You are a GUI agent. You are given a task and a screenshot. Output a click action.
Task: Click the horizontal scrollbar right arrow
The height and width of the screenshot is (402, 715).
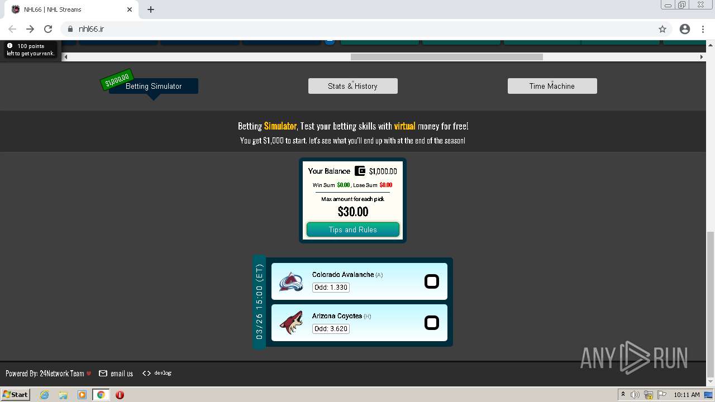pos(702,57)
